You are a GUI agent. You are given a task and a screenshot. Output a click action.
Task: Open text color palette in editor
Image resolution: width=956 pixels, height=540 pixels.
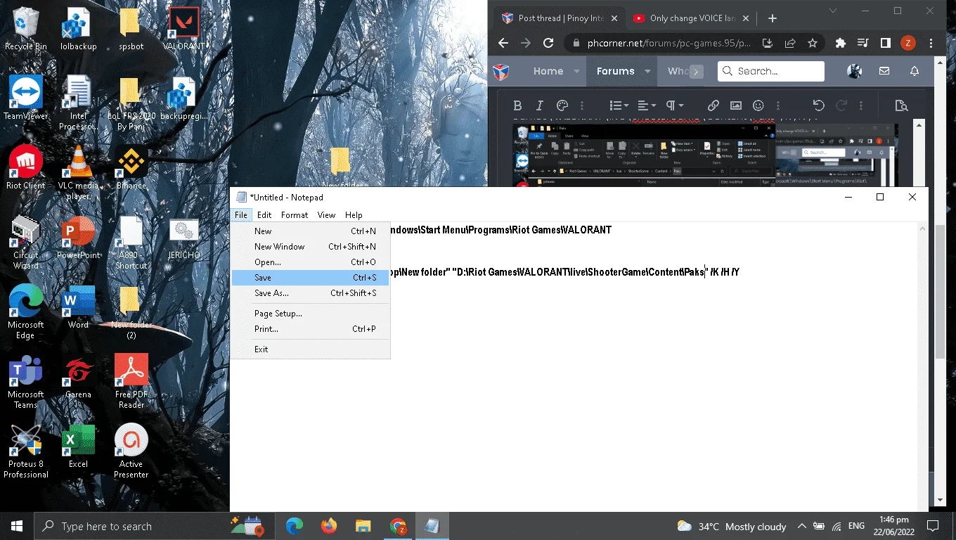(562, 105)
